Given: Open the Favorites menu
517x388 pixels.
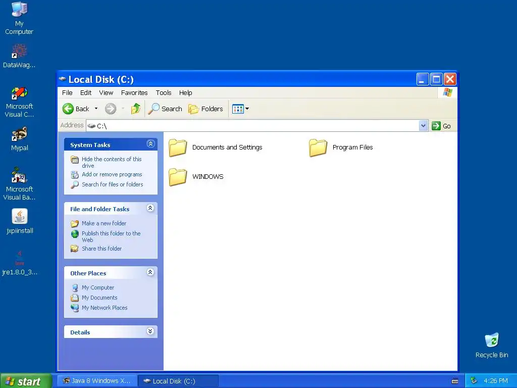Looking at the screenshot, I should (134, 93).
